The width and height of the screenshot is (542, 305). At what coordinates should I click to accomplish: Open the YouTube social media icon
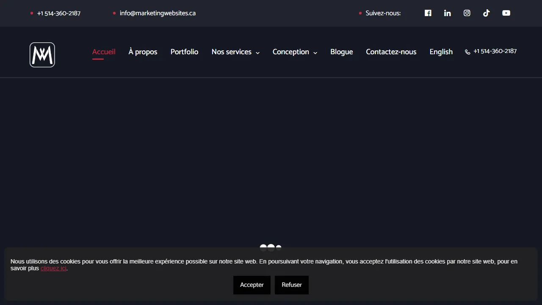(x=506, y=13)
